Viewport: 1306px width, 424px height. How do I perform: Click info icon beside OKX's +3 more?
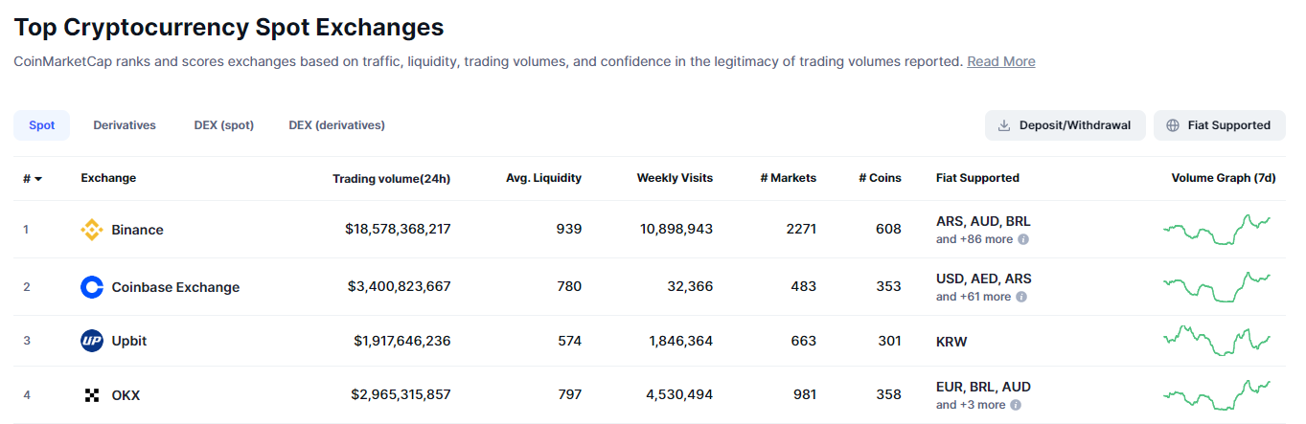pyautogui.click(x=1017, y=405)
